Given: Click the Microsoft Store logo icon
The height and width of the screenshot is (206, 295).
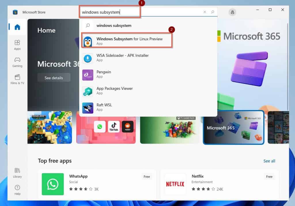Looking at the screenshot, I should pos(15,12).
